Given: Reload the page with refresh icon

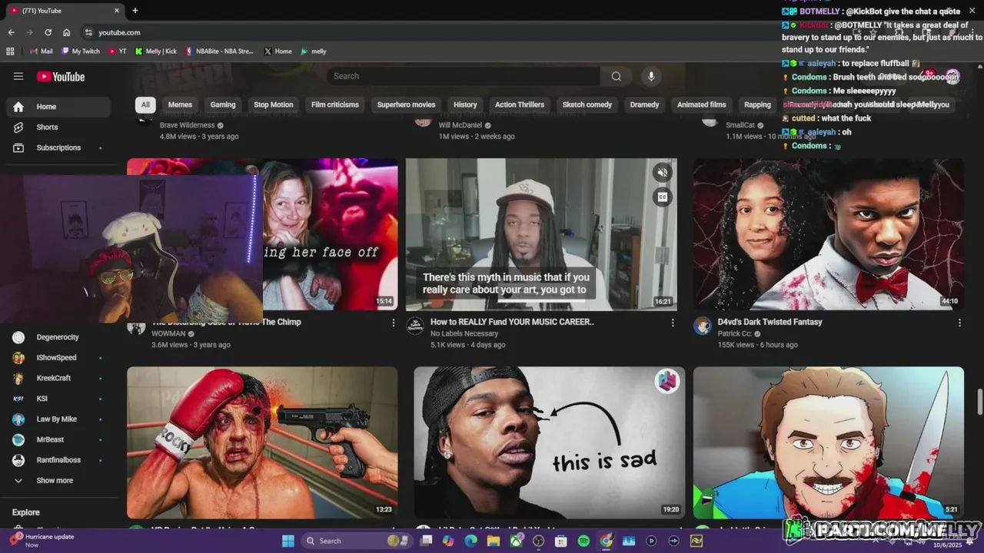Looking at the screenshot, I should point(48,32).
